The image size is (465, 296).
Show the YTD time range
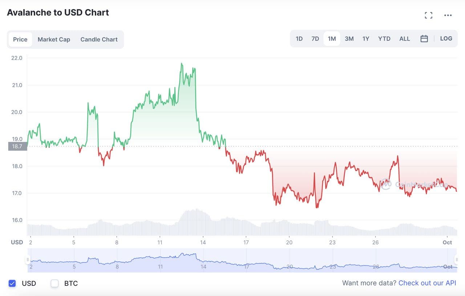click(x=384, y=39)
